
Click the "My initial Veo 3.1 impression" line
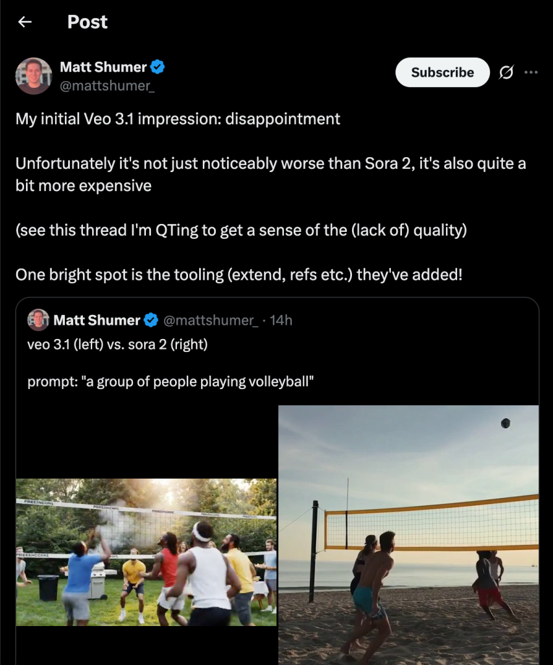click(x=178, y=119)
